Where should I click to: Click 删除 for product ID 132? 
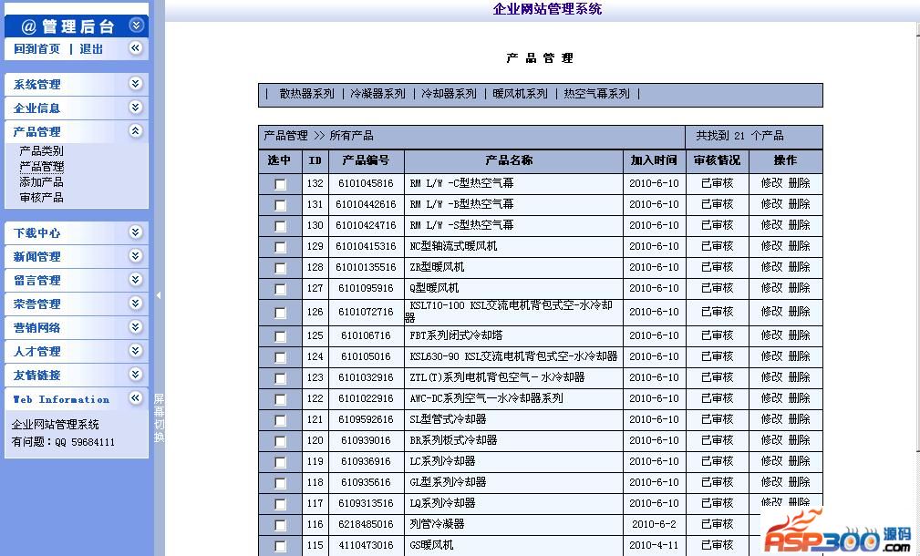click(799, 183)
